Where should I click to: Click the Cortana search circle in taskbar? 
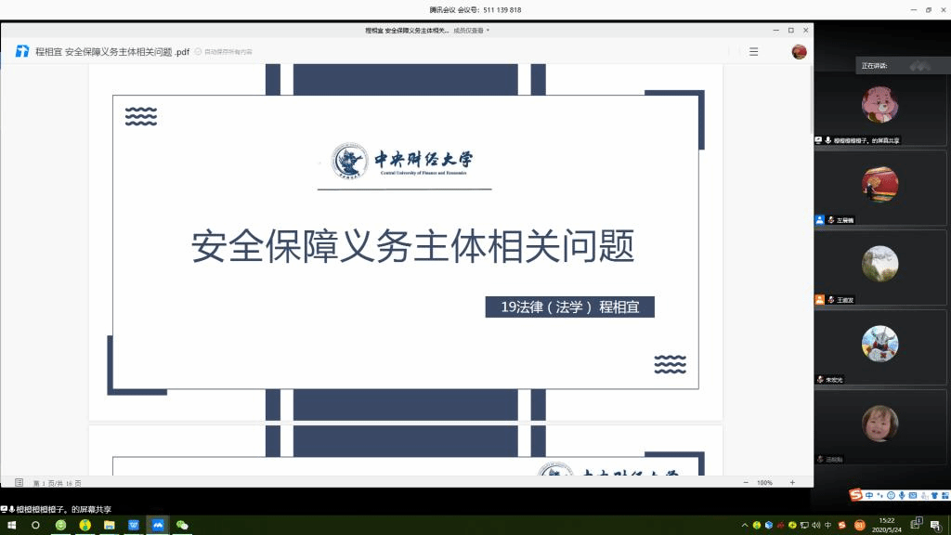pyautogui.click(x=36, y=525)
